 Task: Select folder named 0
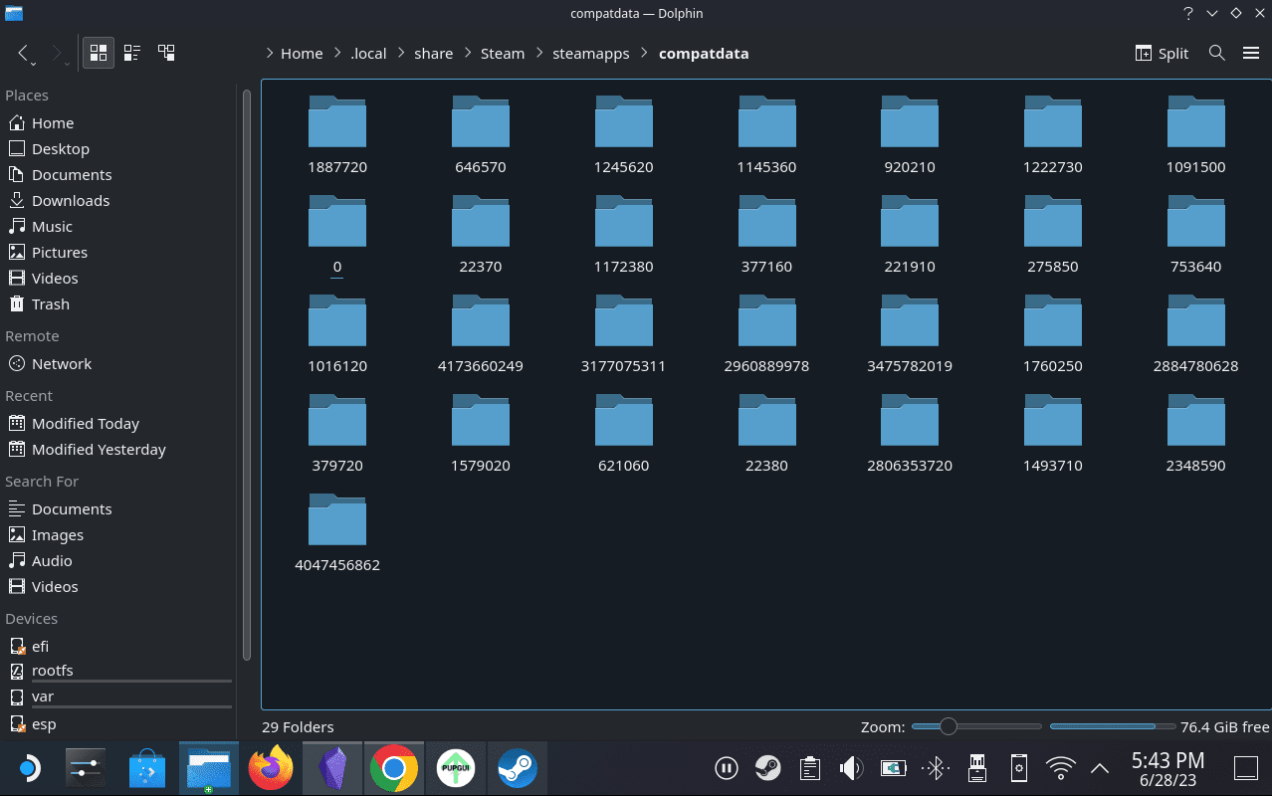point(337,235)
